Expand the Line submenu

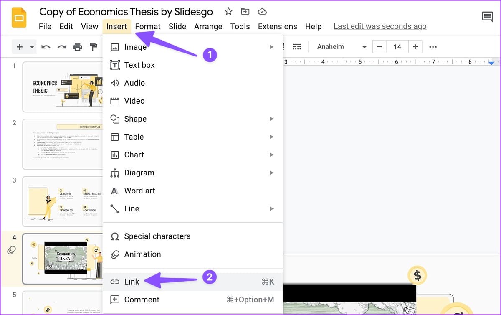click(192, 208)
